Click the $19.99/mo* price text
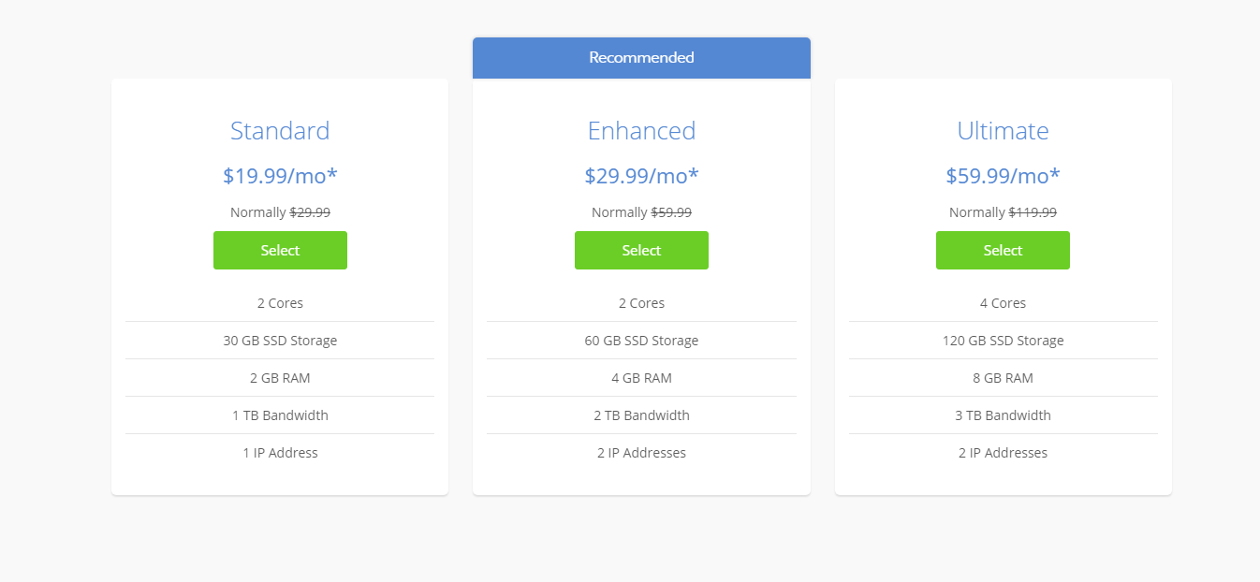Image resolution: width=1260 pixels, height=582 pixels. pyautogui.click(x=280, y=176)
